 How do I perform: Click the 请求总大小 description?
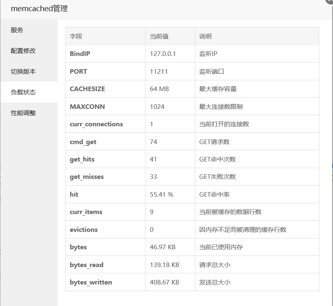(x=215, y=265)
